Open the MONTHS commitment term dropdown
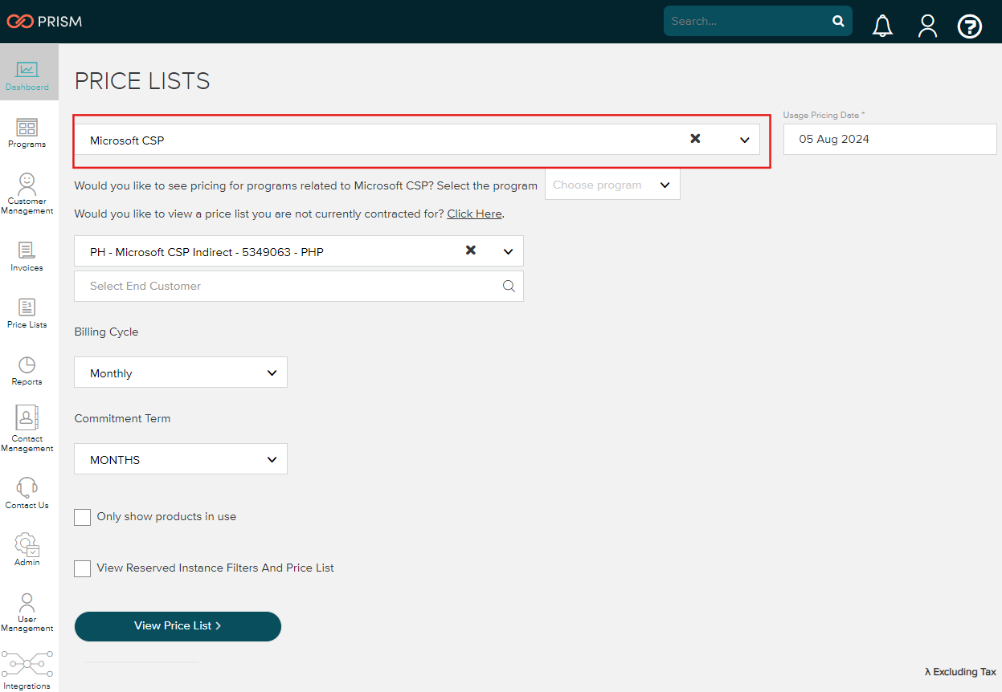Image resolution: width=1002 pixels, height=692 pixels. pyautogui.click(x=181, y=459)
